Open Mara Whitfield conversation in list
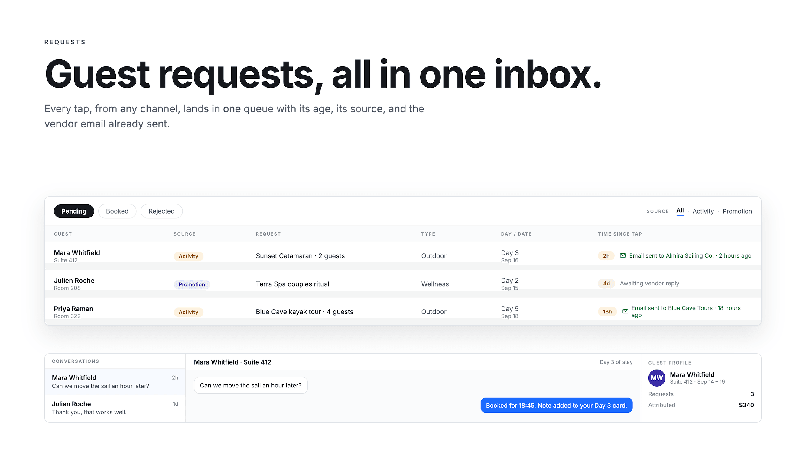The height and width of the screenshot is (453, 806). pos(115,382)
